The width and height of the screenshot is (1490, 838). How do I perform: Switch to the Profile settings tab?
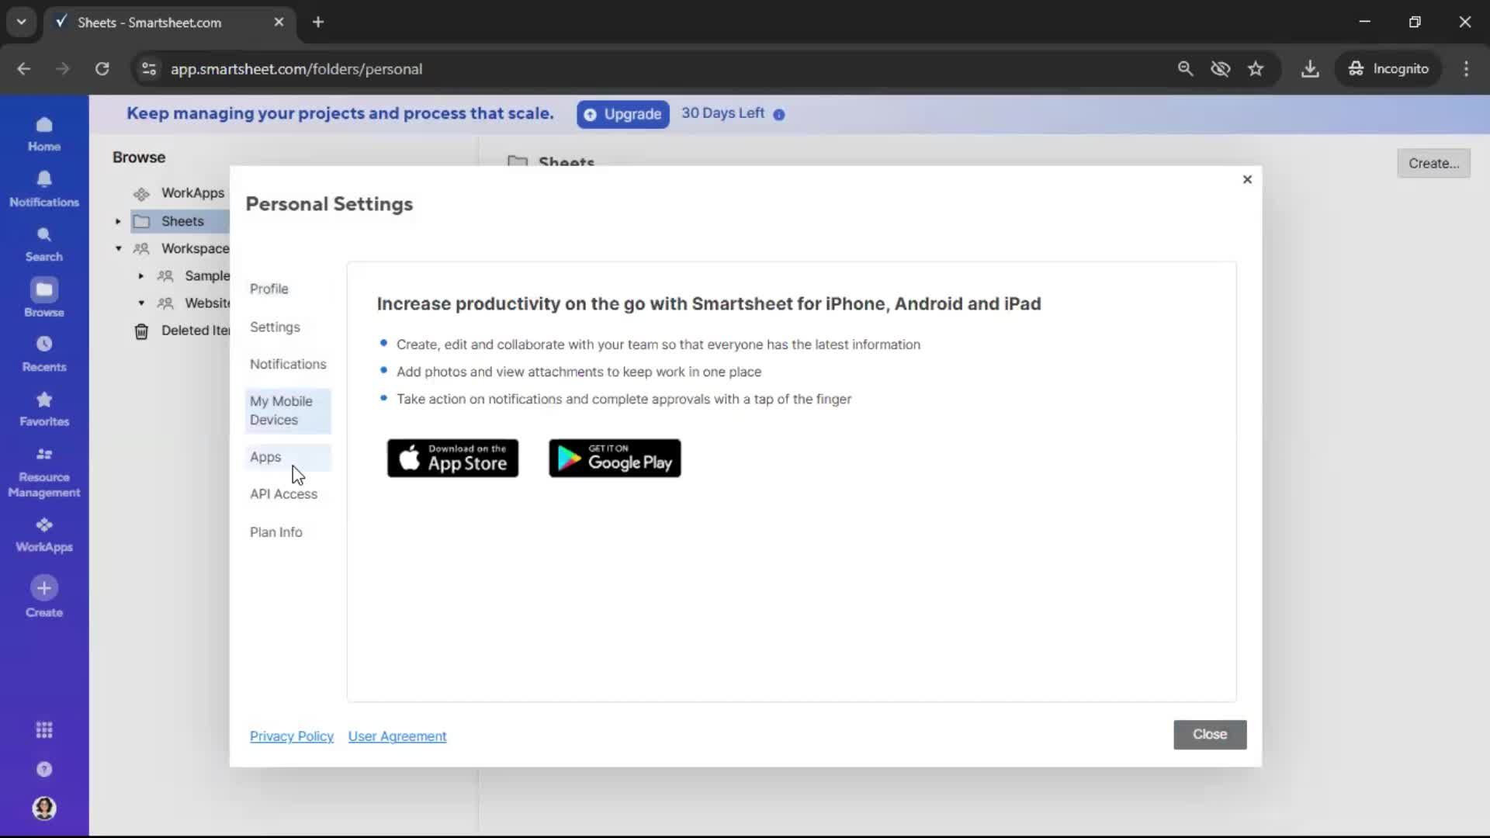pyautogui.click(x=269, y=288)
